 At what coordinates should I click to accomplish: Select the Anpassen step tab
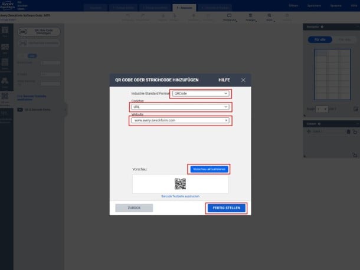(x=184, y=8)
